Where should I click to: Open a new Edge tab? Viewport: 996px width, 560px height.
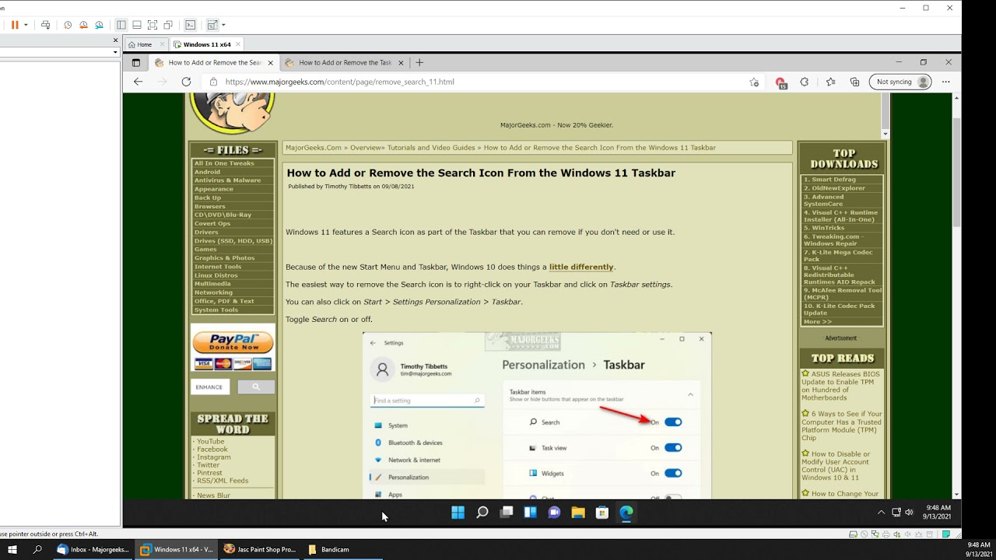pos(419,62)
